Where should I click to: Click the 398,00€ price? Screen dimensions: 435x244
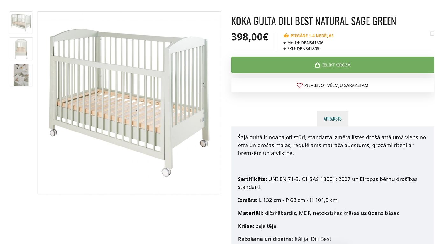[250, 37]
